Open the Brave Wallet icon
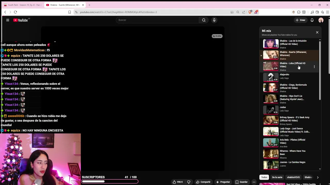The image size is (330, 185). coord(317,12)
